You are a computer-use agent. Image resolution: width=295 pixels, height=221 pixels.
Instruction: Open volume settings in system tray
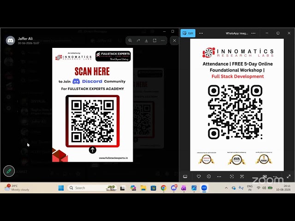click(x=264, y=188)
